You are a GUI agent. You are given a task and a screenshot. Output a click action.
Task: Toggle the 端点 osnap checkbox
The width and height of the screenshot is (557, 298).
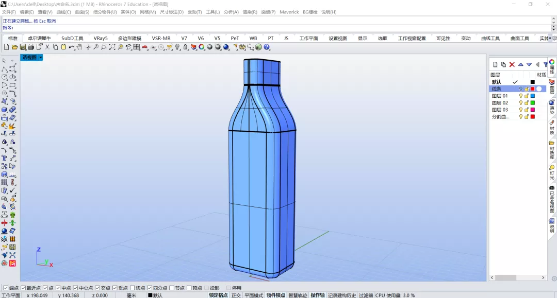[6, 288]
